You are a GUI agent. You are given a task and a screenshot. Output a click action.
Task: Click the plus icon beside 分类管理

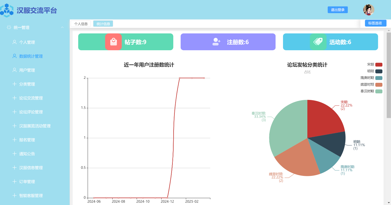14,84
